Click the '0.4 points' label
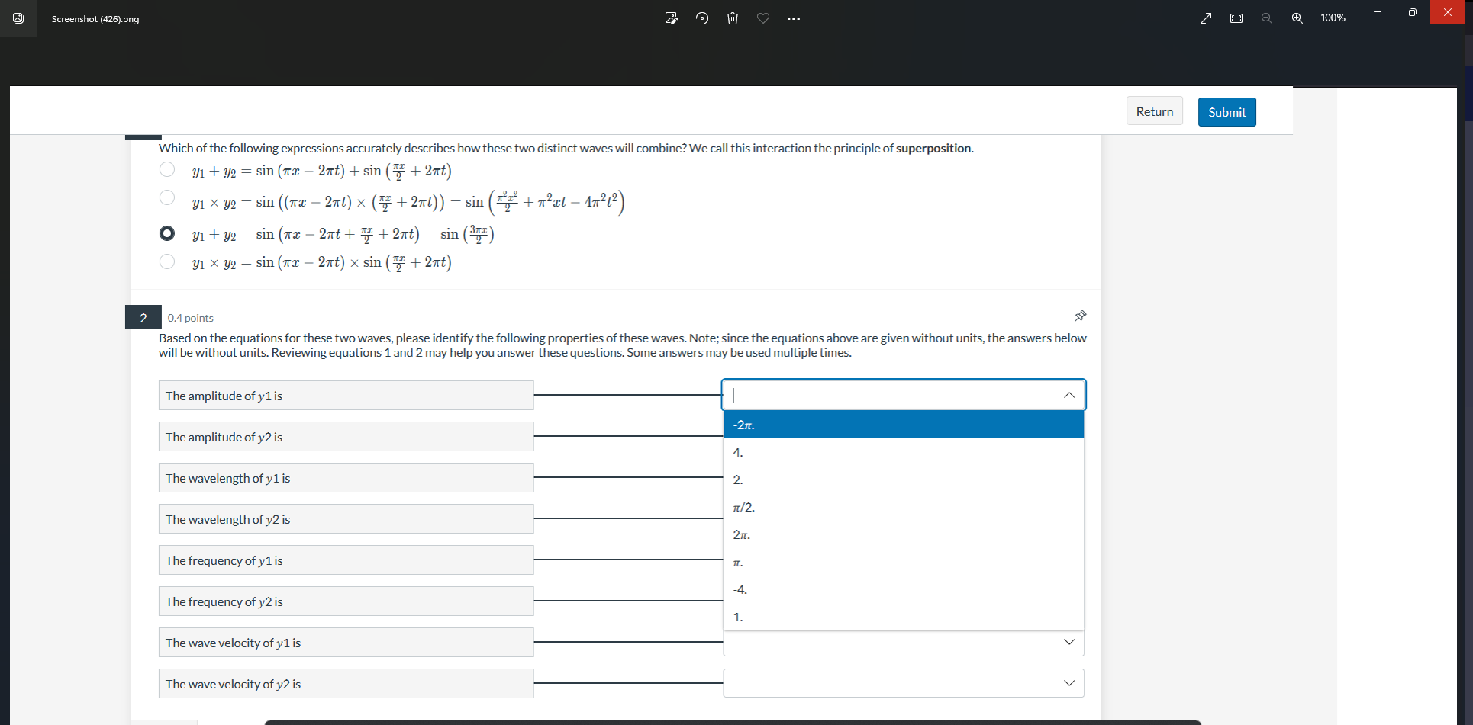 [x=191, y=318]
